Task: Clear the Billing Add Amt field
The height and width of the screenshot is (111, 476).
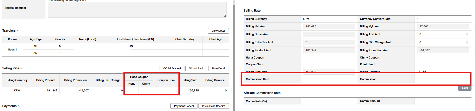Action: tap(466, 34)
